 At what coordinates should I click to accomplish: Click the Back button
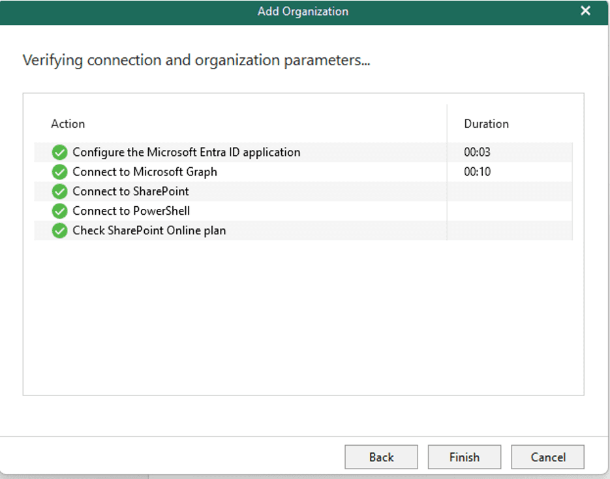tap(381, 457)
